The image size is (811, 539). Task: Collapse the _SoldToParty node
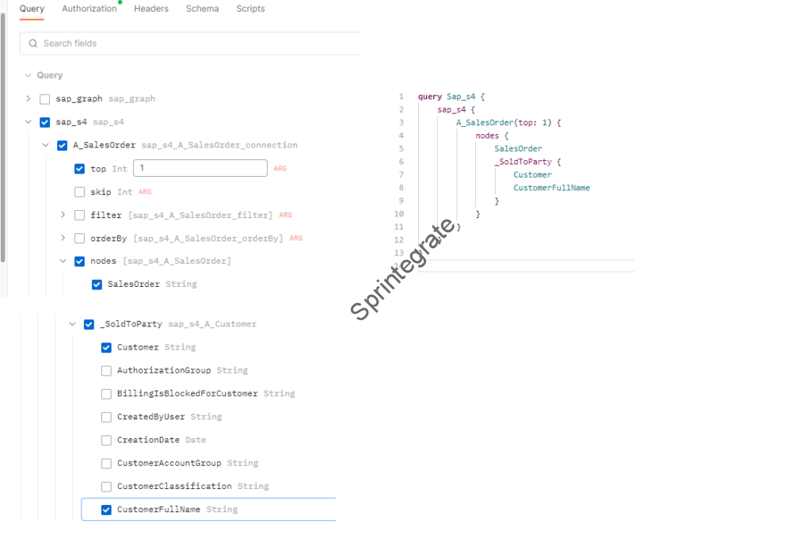pyautogui.click(x=73, y=324)
